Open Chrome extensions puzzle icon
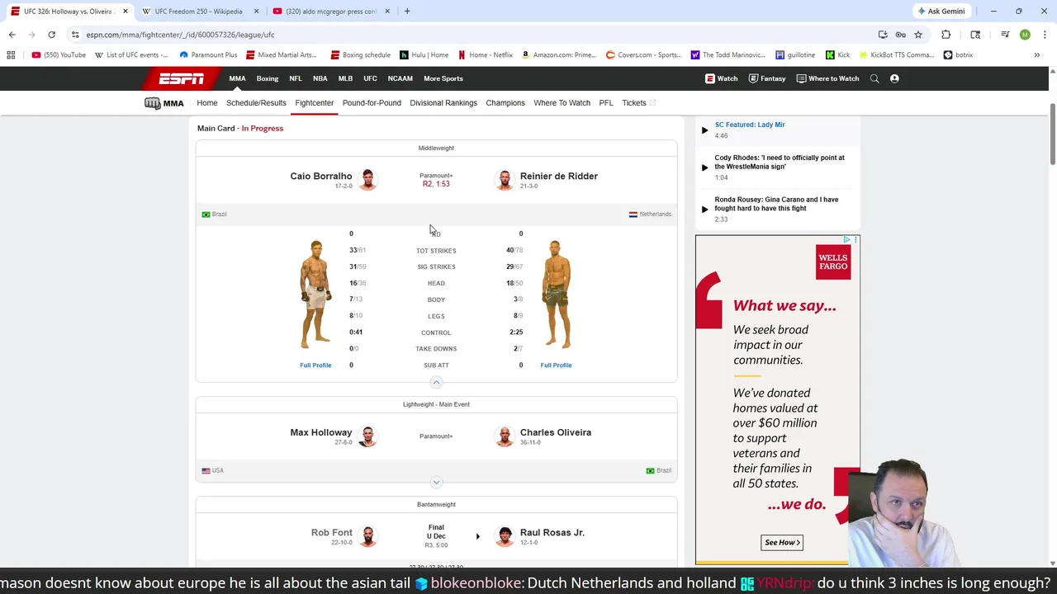Screen dimensions: 1057x594 tap(946, 35)
